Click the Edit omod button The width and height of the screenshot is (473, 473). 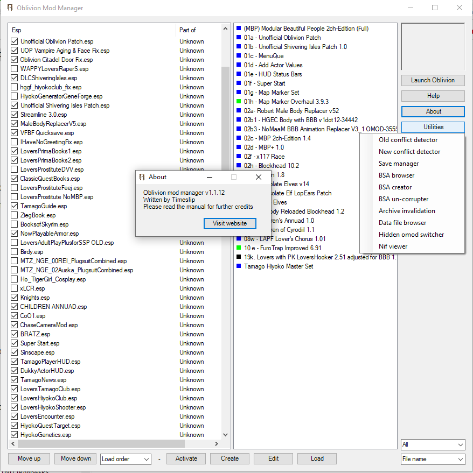tap(273, 458)
